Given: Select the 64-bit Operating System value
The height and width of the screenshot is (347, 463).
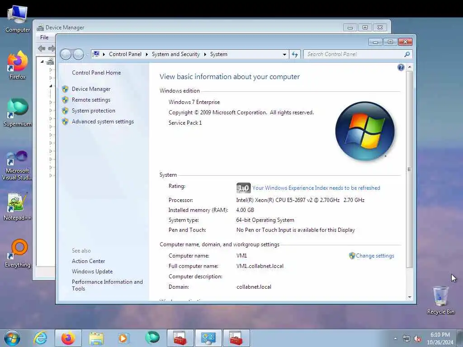Looking at the screenshot, I should click(x=265, y=220).
